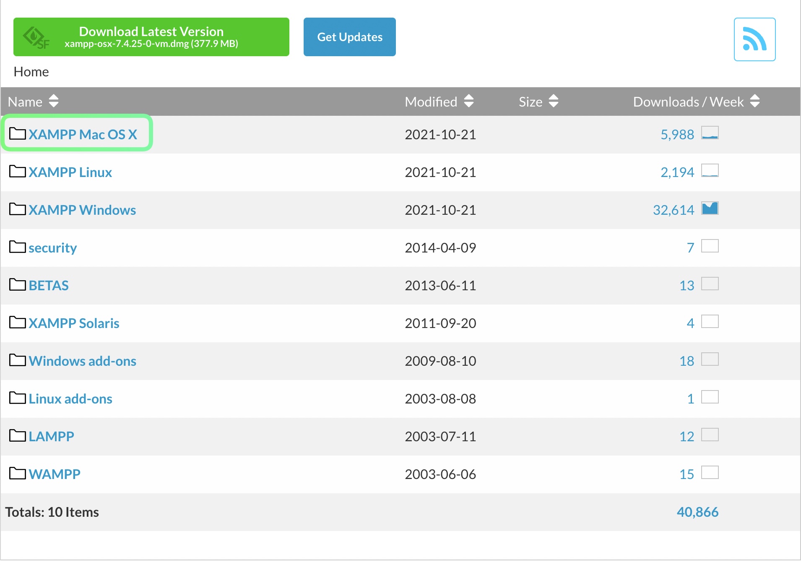Click folder icon beside XAMPP Linux
This screenshot has height=578, width=801.
pos(18,171)
